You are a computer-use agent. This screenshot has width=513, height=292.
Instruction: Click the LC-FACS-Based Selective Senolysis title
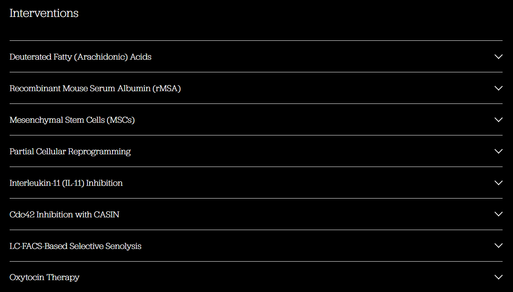coord(75,246)
